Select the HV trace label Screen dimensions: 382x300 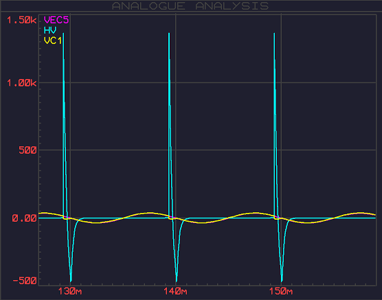50,30
